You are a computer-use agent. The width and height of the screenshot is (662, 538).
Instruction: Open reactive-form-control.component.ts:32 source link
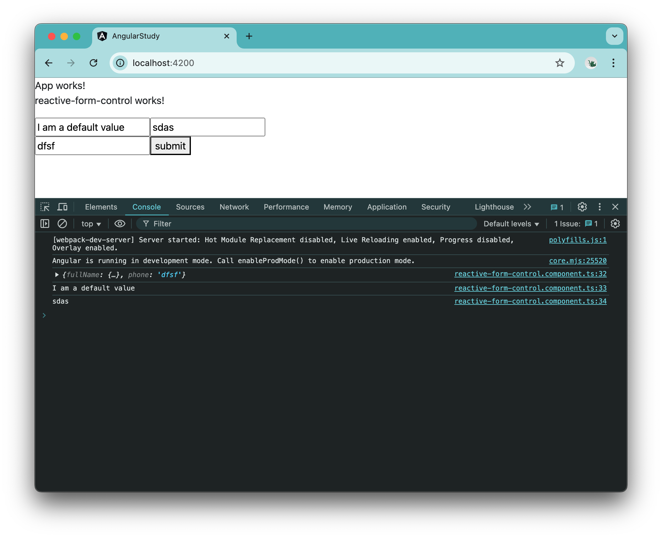[x=530, y=274]
